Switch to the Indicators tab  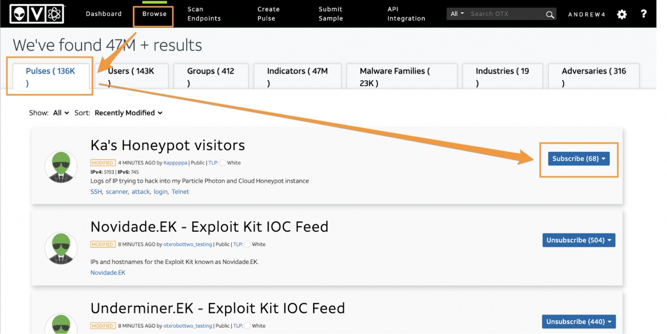[297, 76]
